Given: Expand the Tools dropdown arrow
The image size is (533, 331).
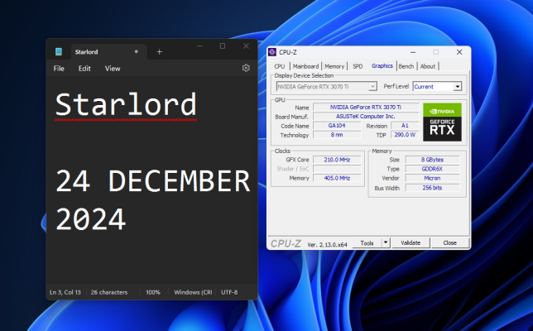Looking at the screenshot, I should point(386,242).
